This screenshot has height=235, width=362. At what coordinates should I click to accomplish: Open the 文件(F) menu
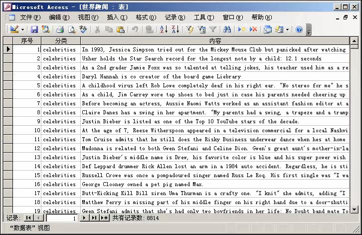click(30, 17)
